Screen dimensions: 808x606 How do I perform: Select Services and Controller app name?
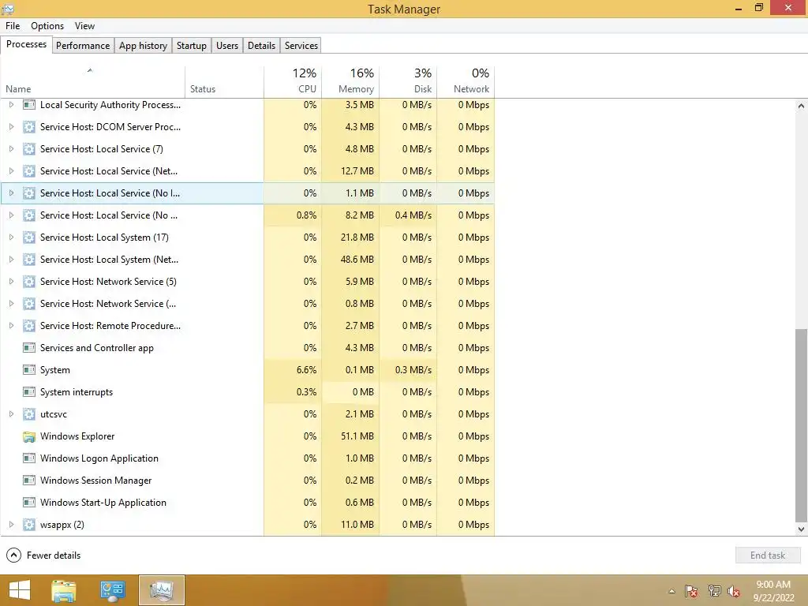point(97,348)
